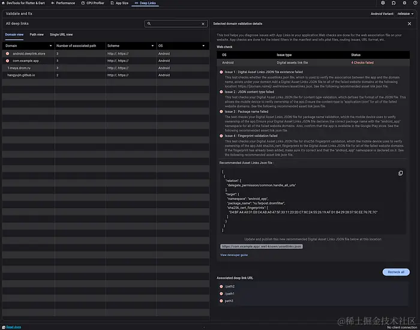The height and width of the screenshot is (330, 420).
Task: Click error icon beside android.deeplink.store
Action: tap(7, 53)
